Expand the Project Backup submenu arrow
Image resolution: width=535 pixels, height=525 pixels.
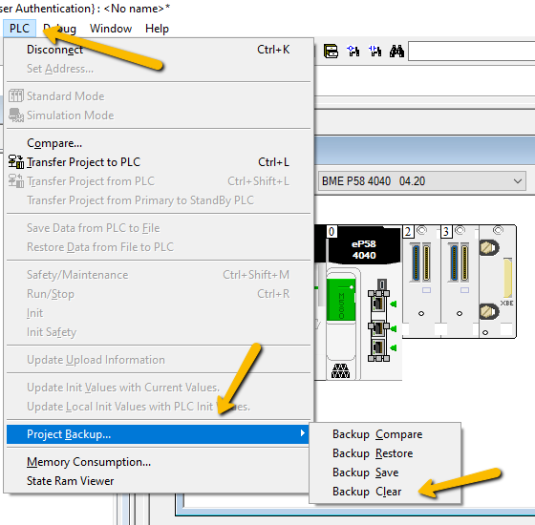302,433
